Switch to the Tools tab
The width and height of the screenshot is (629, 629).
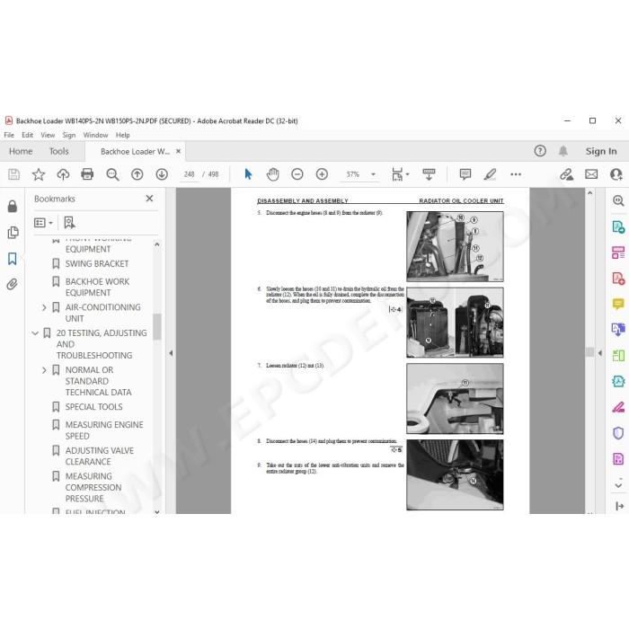coord(59,151)
